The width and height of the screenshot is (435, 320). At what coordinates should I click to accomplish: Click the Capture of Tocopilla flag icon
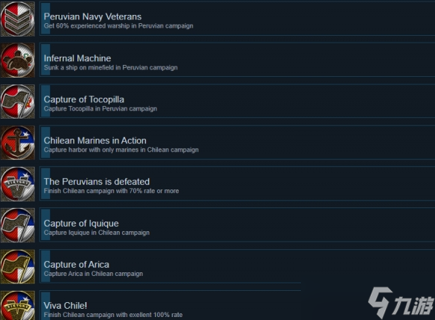click(x=18, y=101)
